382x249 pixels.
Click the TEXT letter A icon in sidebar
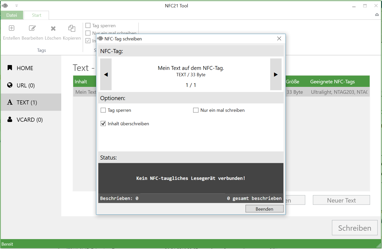point(10,102)
